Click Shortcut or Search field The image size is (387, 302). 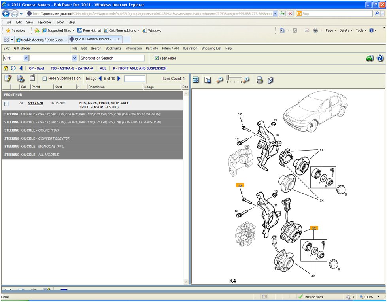coord(112,58)
